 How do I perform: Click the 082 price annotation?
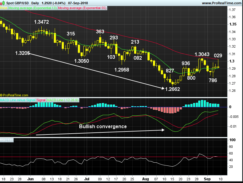click(x=138, y=58)
